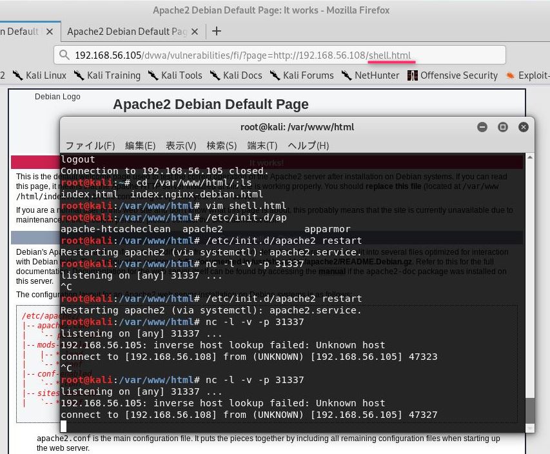Viewport: 550px width, 454px height.
Task: Click the terminal scrollbar down arrow
Action: pos(530,428)
